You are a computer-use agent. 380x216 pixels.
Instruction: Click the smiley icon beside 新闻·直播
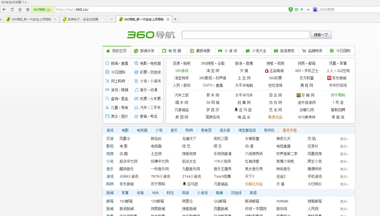(107, 63)
